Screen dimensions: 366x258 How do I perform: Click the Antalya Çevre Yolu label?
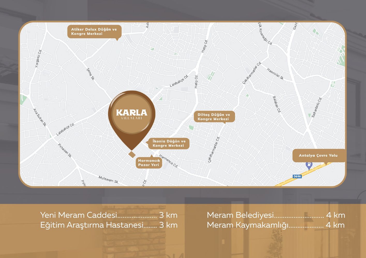click(318, 155)
